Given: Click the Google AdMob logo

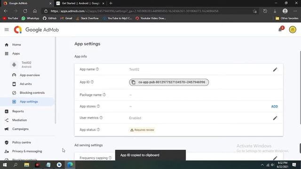Looking at the screenshot, I should [37, 30].
